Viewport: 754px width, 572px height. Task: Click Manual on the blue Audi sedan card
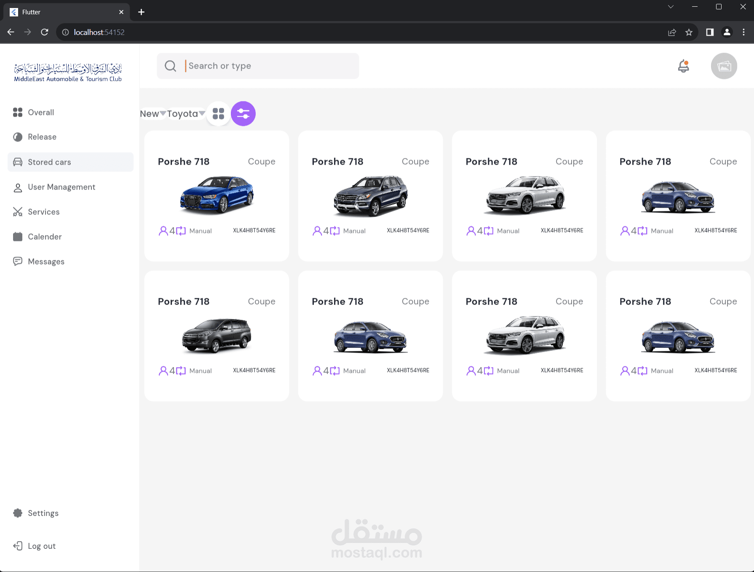[201, 231]
